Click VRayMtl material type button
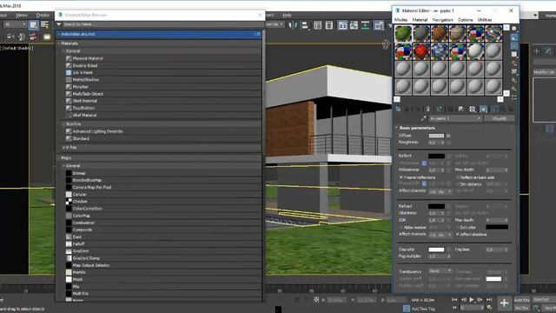Screen dimensions: 556x313 pyautogui.click(x=499, y=118)
